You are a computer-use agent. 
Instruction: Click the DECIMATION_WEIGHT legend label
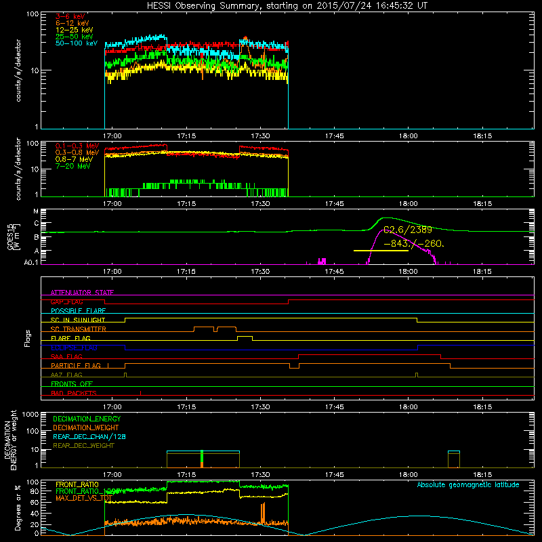coord(86,428)
